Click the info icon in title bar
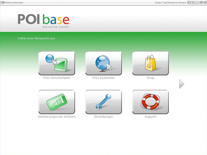The height and width of the screenshot is (155, 207). point(193,3)
